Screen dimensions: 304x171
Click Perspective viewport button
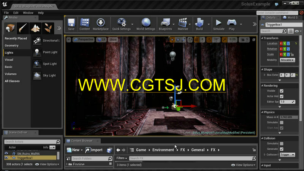(x=84, y=40)
